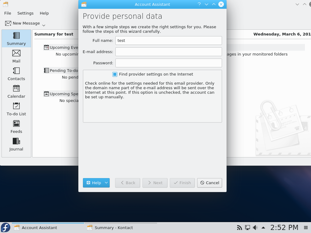
Task: Cancel the Account Assistant wizard
Action: click(x=210, y=183)
